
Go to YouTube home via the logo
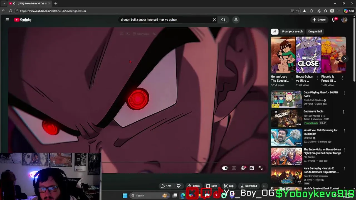[x=23, y=20]
